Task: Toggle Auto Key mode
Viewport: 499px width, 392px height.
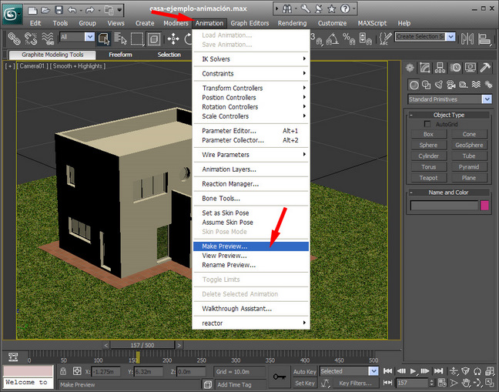Action: coord(304,371)
